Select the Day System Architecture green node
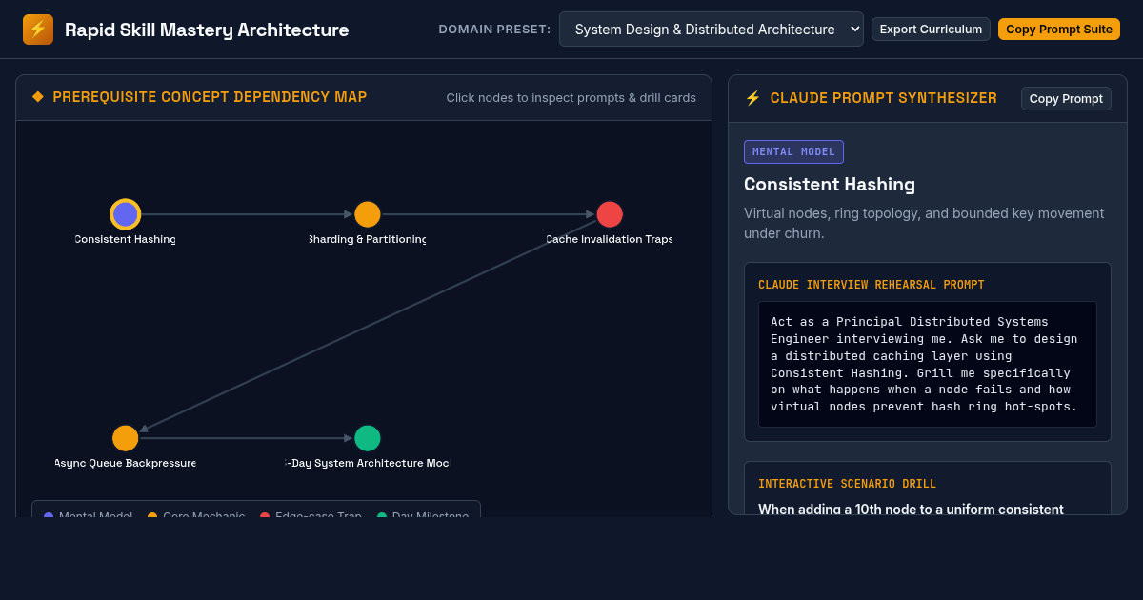This screenshot has height=600, width=1143. (x=368, y=438)
